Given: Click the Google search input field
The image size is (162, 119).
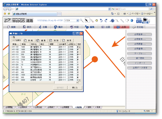Looking at the screenshot, I should click(134, 9).
